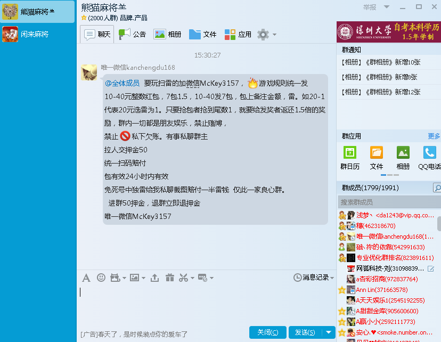Open the emoji picker
Image resolution: width=441 pixels, height=342 pixels.
[x=101, y=278]
